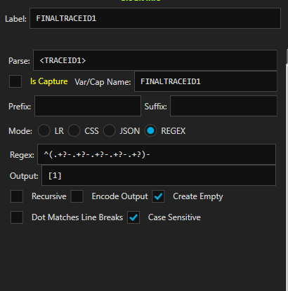Uncheck the Create Empty checkbox
This screenshot has width=288, height=291.
pos(158,196)
